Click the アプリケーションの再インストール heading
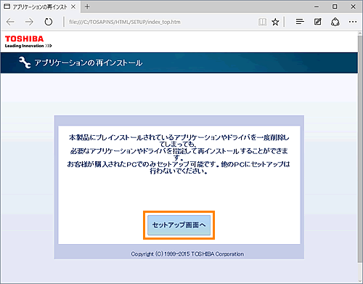Viewport: 363px width, 284px height. coord(89,63)
